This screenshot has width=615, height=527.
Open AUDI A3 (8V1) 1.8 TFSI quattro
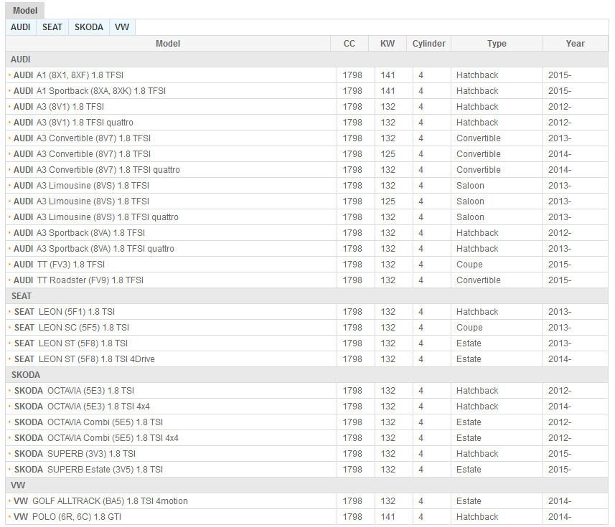pos(73,123)
